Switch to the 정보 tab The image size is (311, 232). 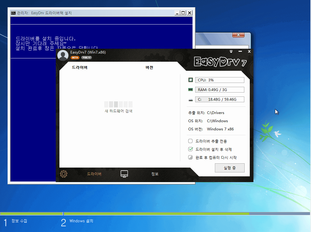click(x=155, y=174)
